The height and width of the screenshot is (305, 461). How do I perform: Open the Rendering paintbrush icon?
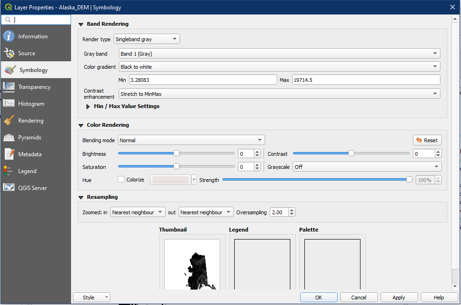[9, 121]
